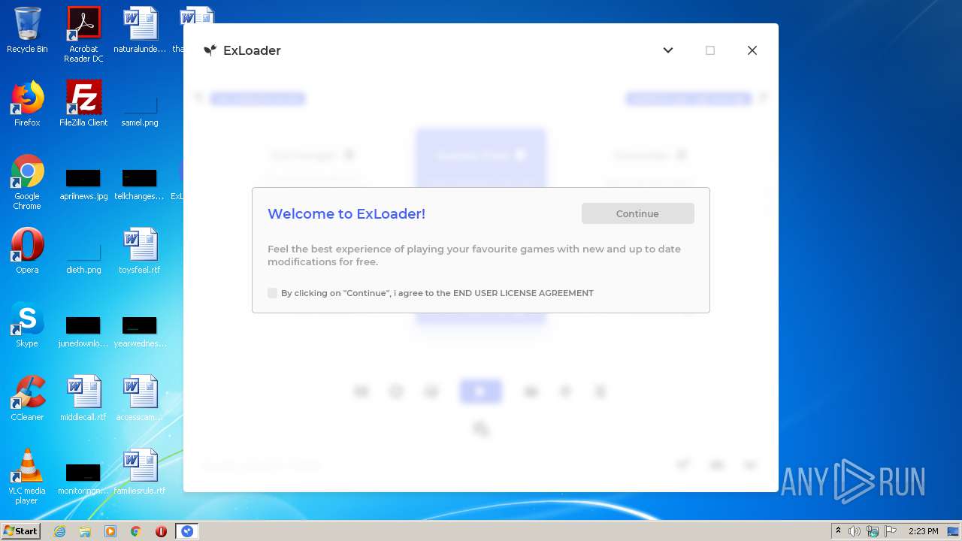Open the Windows Start menu

click(20, 530)
